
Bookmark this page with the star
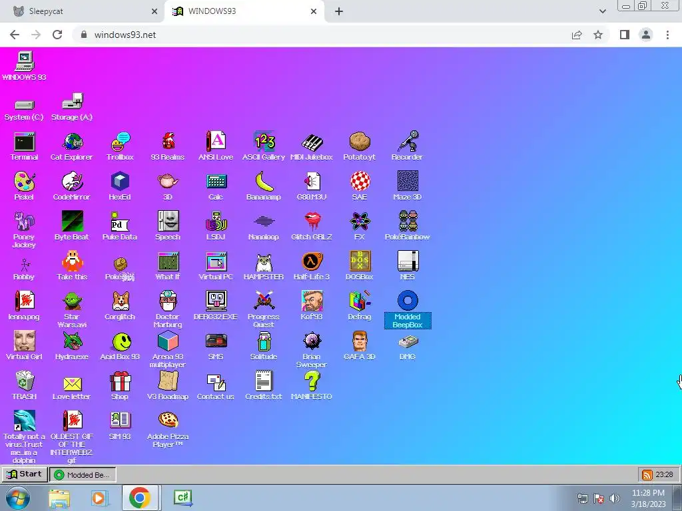[x=598, y=35]
